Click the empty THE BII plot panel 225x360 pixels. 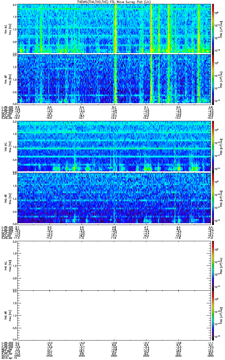click(x=114, y=315)
